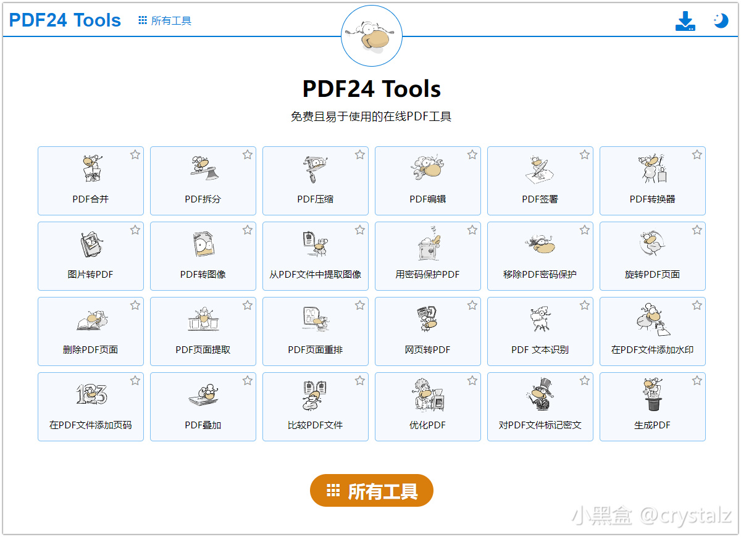Open the PDF 文本识别 icon

click(540, 320)
